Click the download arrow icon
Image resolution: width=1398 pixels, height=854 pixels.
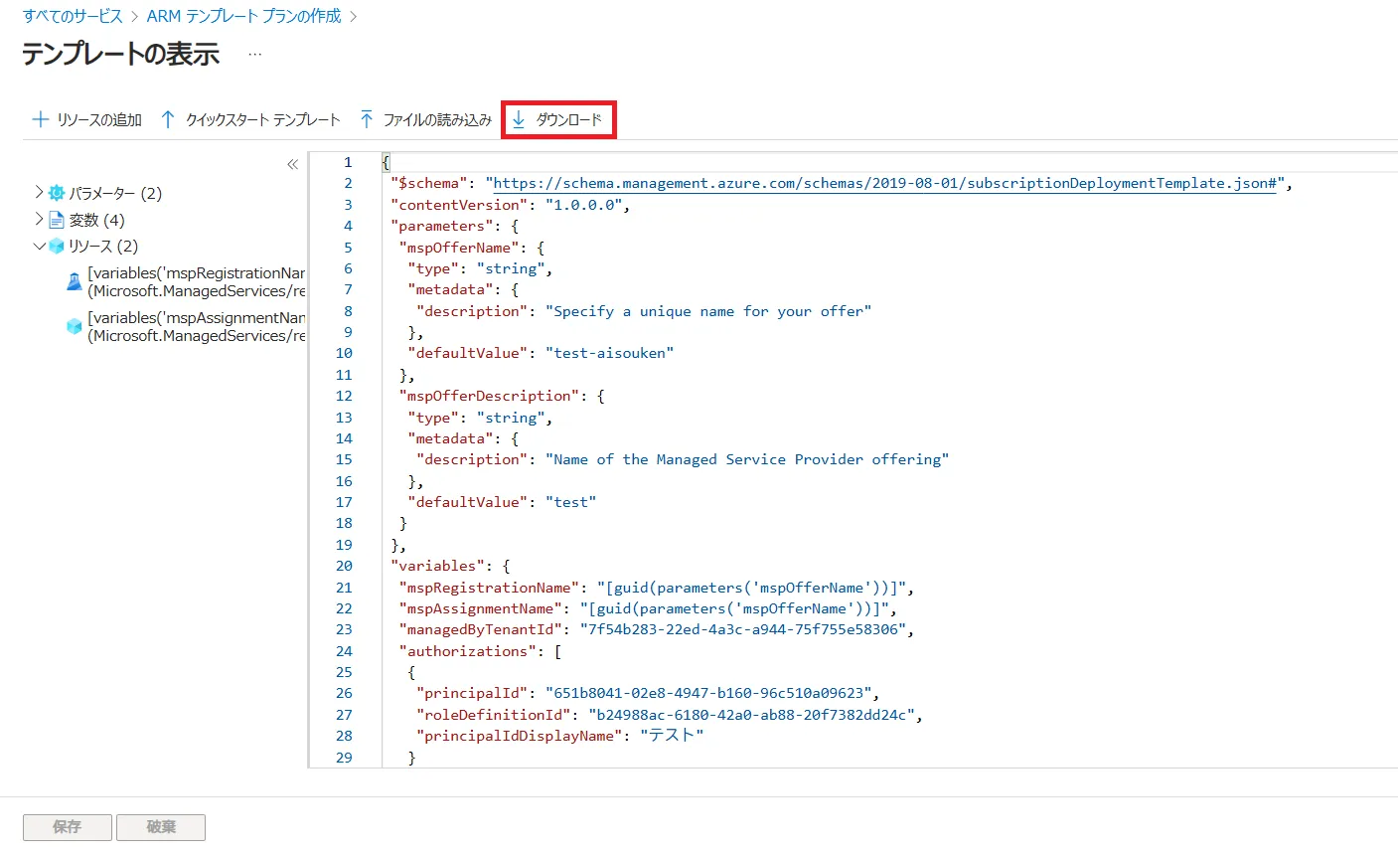(519, 119)
